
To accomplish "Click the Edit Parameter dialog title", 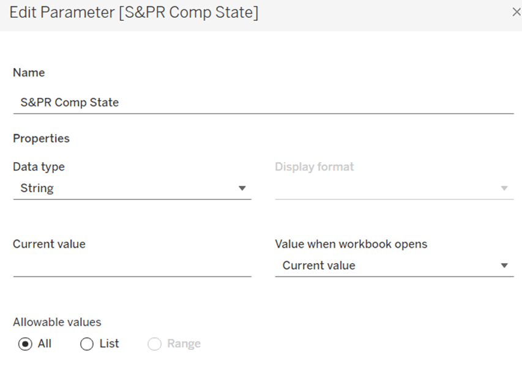I will click(133, 13).
